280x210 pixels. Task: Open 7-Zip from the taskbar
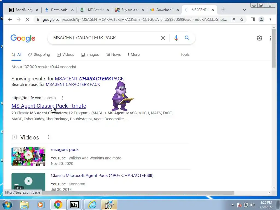click(x=74, y=205)
